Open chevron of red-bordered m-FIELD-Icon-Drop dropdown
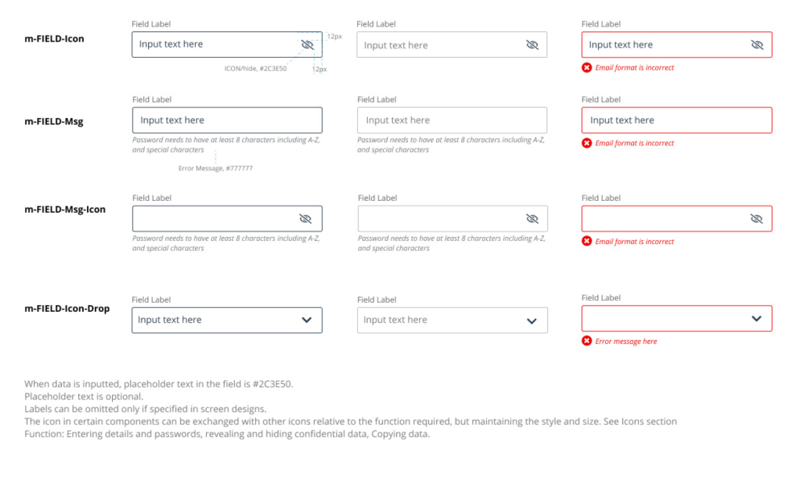 (x=757, y=318)
